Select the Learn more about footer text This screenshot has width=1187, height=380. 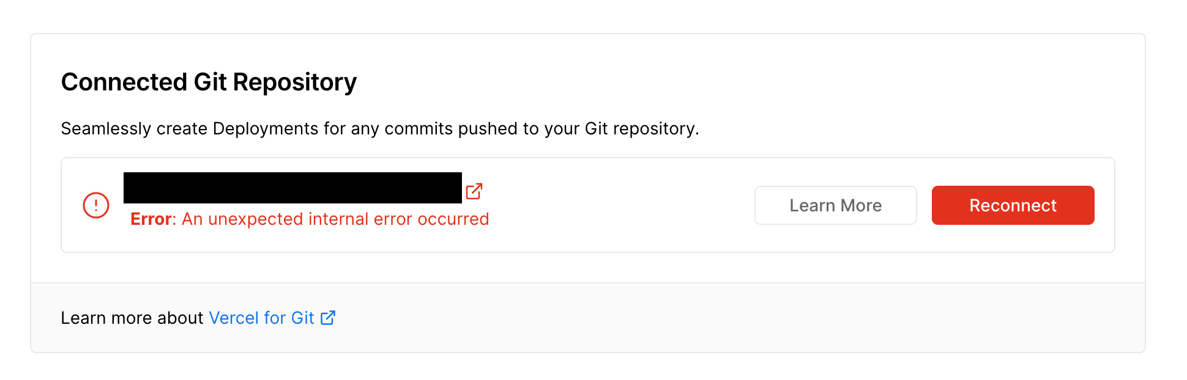[x=132, y=317]
